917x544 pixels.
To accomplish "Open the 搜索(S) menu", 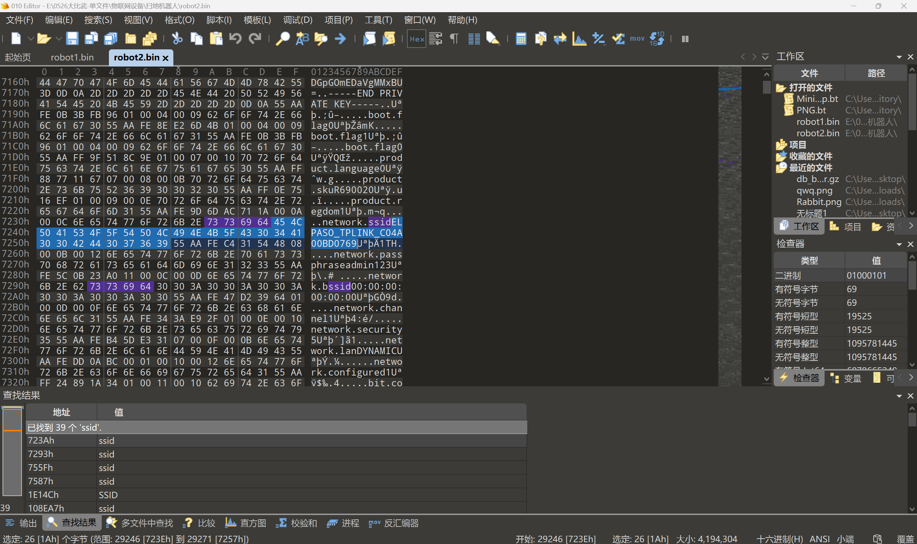I will click(98, 20).
